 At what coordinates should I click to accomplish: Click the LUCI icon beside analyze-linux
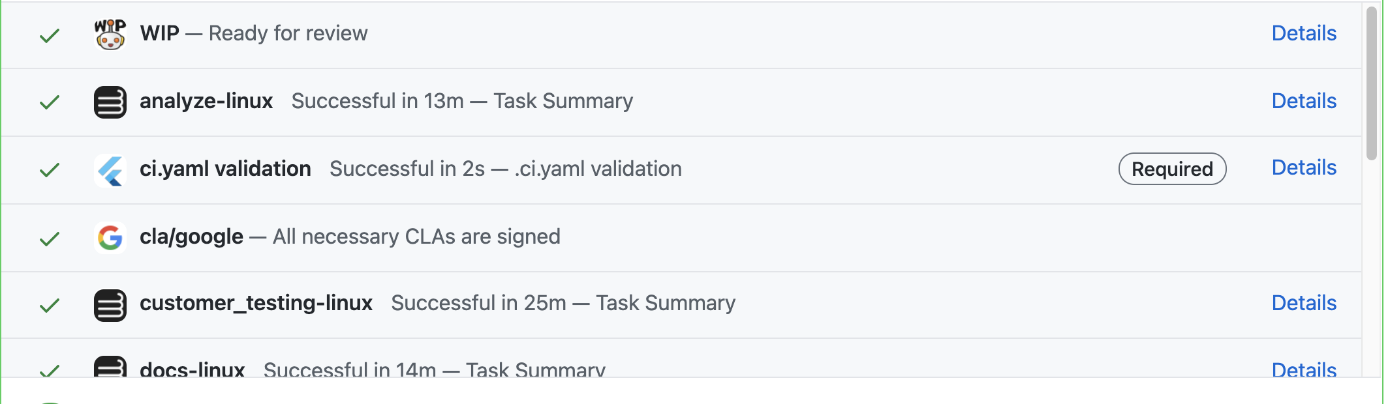pos(110,102)
